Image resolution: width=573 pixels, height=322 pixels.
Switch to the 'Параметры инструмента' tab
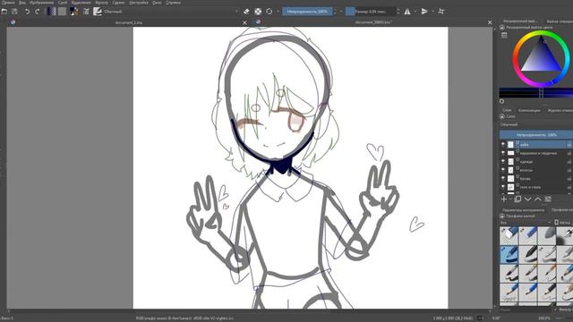pos(523,210)
